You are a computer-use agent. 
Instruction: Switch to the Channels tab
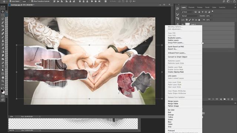(x=191, y=7)
